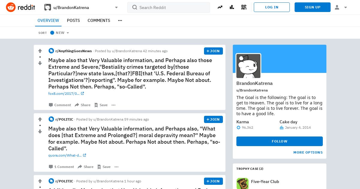Upvote the AnythingGoesNews post
The image size is (360, 189).
click(x=40, y=51)
